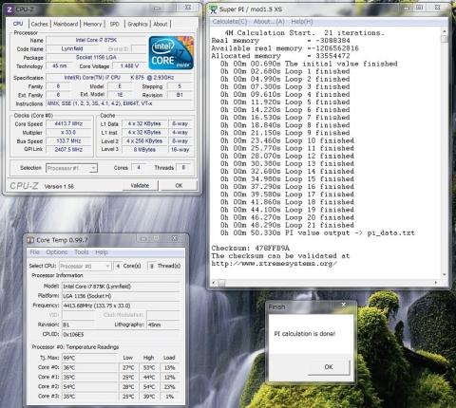
Task: Click the Super PI horizontal scrollbar right arrow
Action: (x=436, y=283)
